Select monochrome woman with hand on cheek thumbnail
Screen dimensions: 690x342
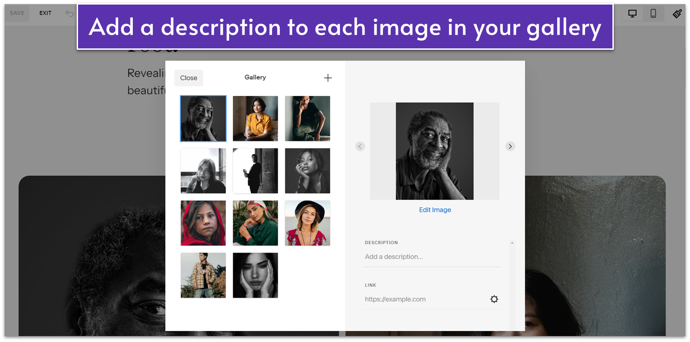(x=308, y=171)
